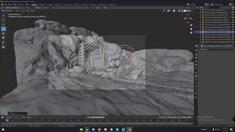Jump to timeline end frame

pyautogui.click(x=103, y=117)
